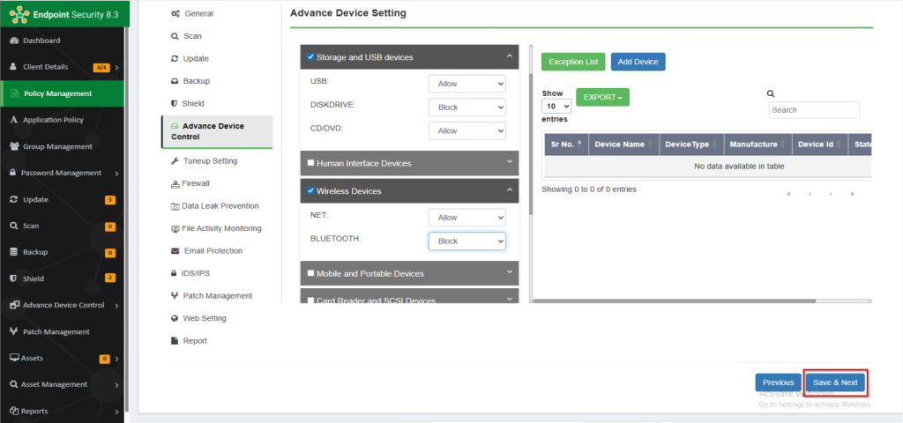Click the Shield icon in settings list
Viewport: 903px width, 423px height.
click(175, 103)
